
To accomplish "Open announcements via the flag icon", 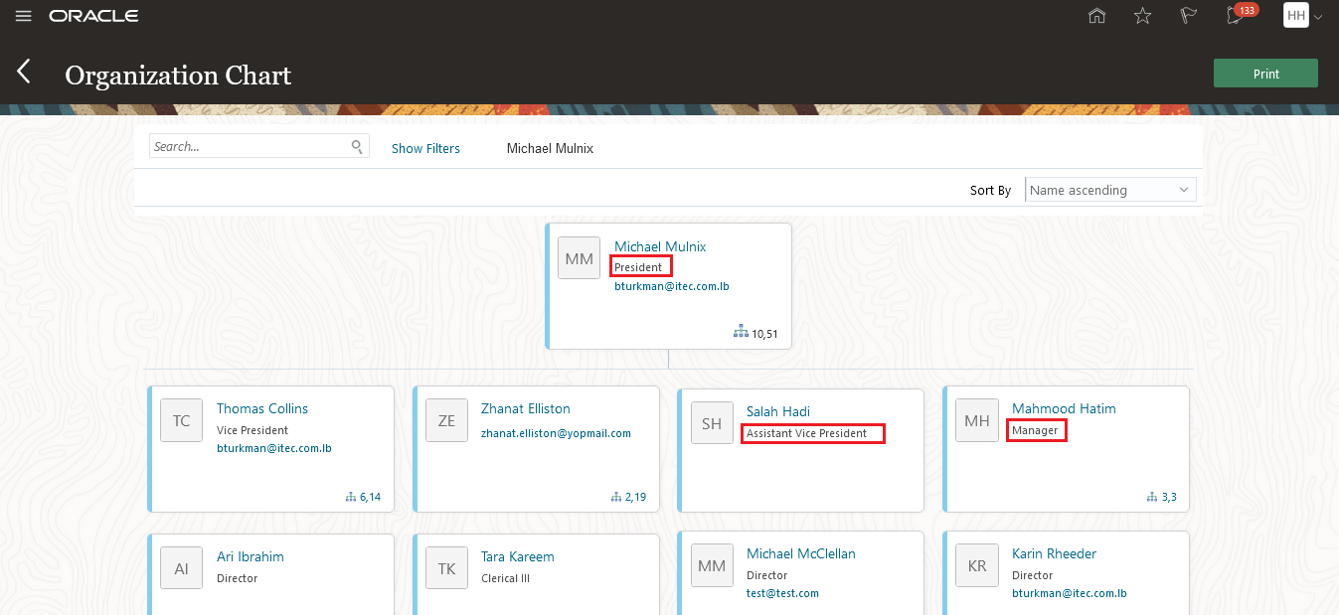I will pos(1188,16).
